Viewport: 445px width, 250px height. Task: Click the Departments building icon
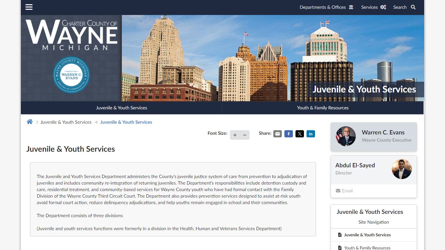point(351,7)
